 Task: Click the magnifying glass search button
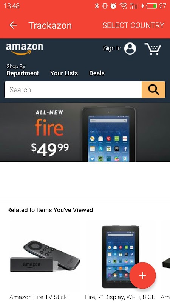click(x=153, y=90)
